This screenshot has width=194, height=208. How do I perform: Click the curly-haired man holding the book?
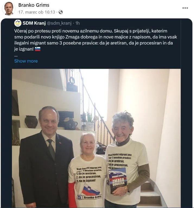point(126,159)
